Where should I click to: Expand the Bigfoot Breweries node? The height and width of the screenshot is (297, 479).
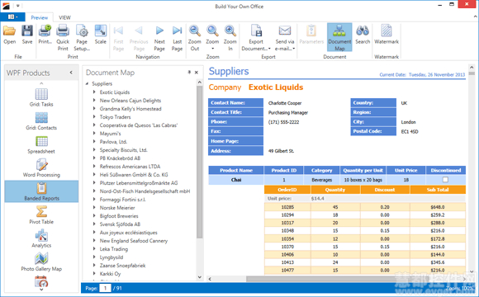point(94,215)
